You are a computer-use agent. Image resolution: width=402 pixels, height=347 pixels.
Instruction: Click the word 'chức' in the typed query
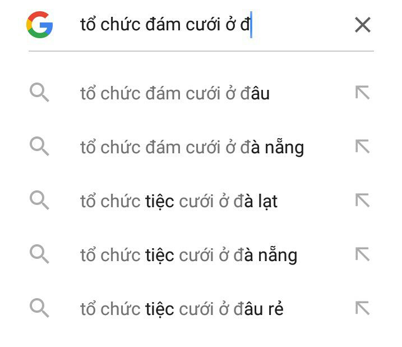click(121, 24)
